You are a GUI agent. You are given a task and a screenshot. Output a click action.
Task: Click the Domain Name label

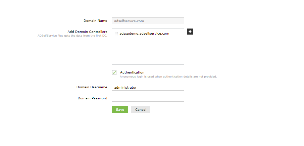coord(95,21)
